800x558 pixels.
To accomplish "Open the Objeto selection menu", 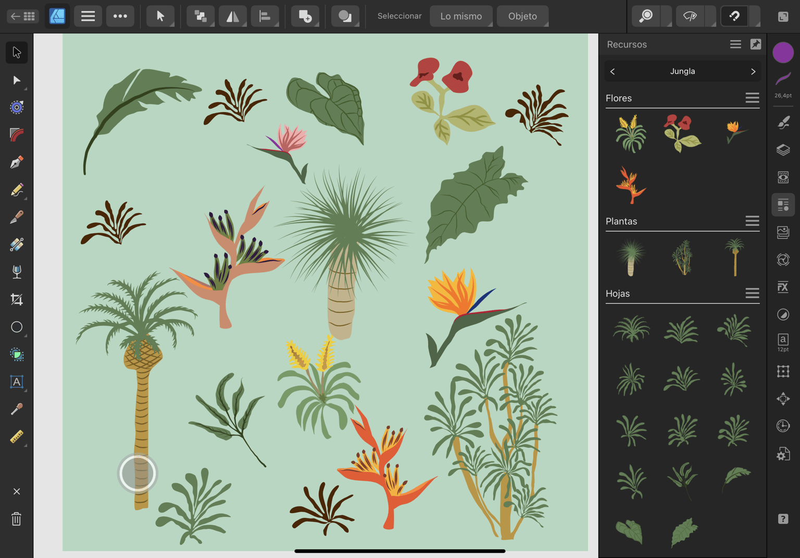I will [x=522, y=16].
